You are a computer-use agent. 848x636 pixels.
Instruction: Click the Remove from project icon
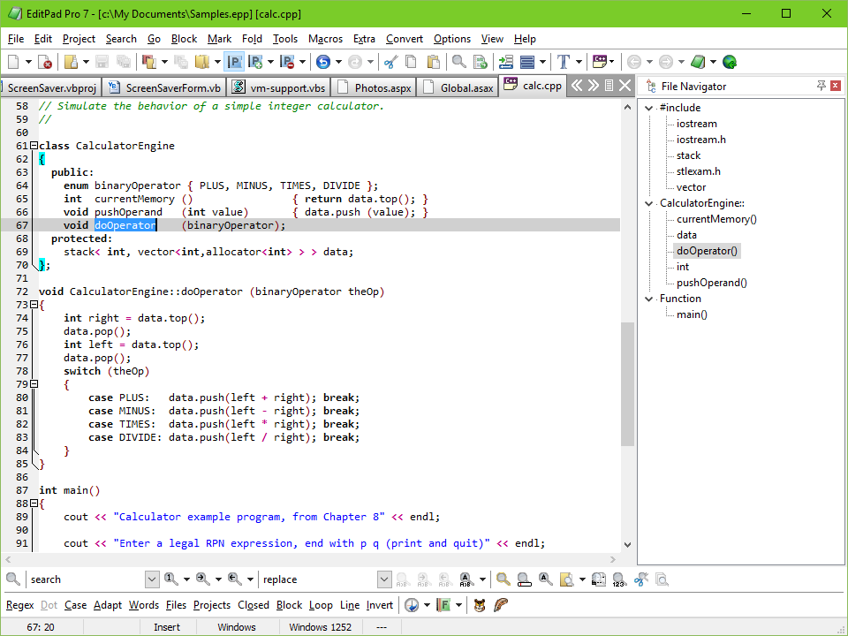[287, 62]
